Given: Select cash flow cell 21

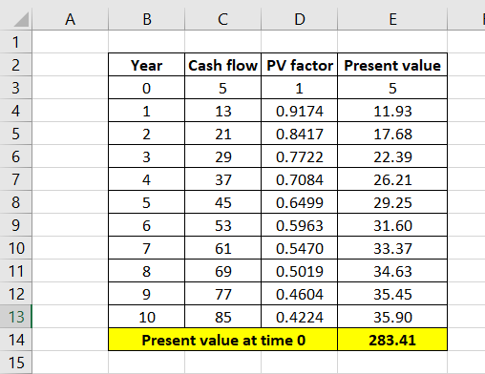Looking at the screenshot, I should 222,134.
